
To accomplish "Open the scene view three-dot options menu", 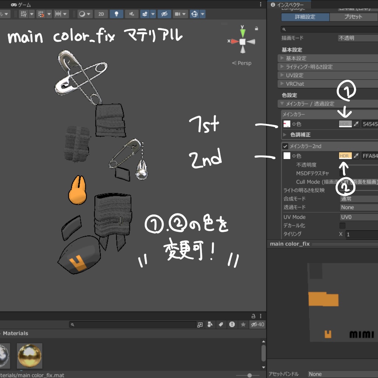I will click(x=261, y=4).
